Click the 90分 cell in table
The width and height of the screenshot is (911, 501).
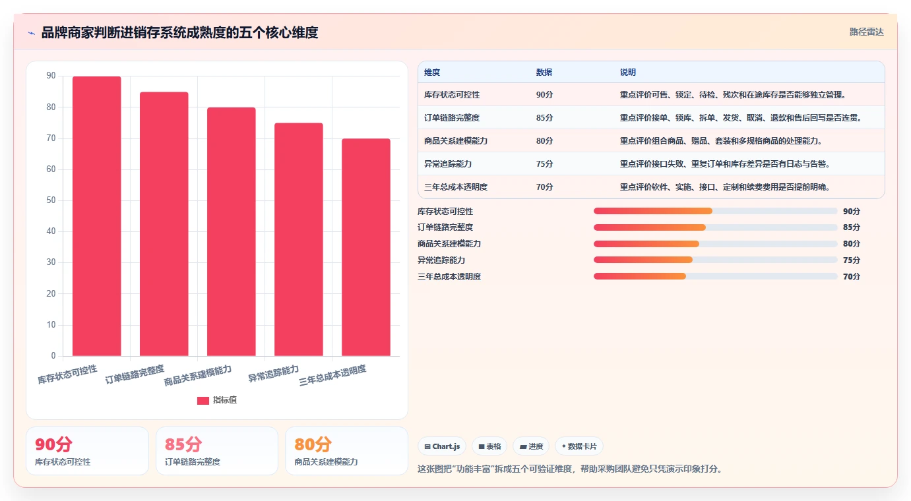544,95
